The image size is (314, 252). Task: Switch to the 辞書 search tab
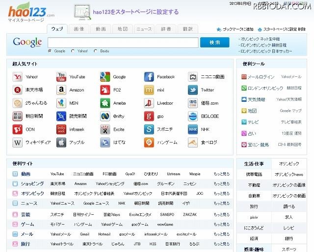click(x=166, y=29)
